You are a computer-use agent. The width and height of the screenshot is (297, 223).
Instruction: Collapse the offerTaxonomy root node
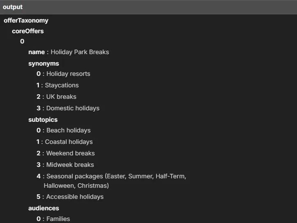26,20
